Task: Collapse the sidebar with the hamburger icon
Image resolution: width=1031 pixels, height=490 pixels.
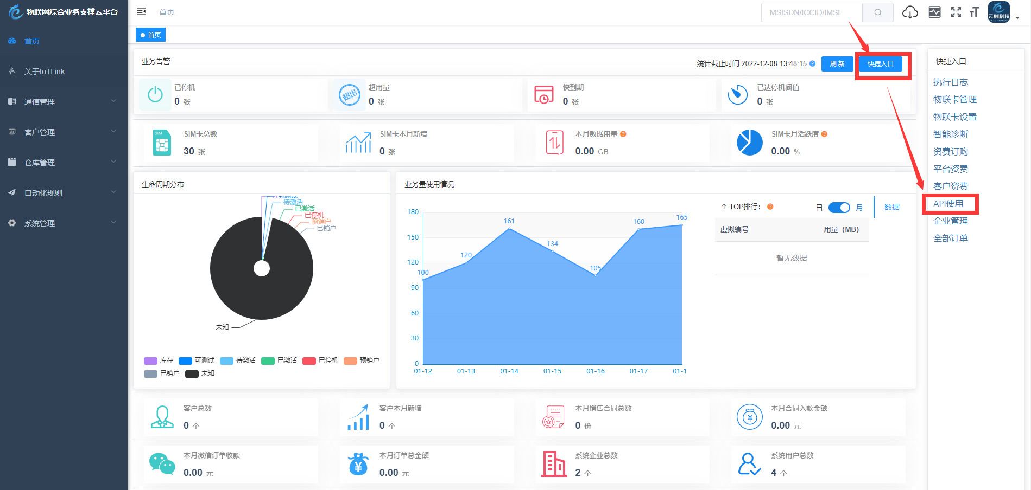Action: pyautogui.click(x=141, y=11)
